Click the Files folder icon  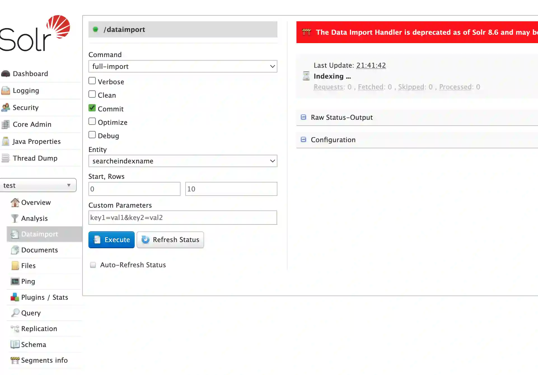(15, 266)
